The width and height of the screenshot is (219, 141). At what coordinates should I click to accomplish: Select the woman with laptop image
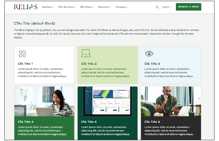click(44, 101)
